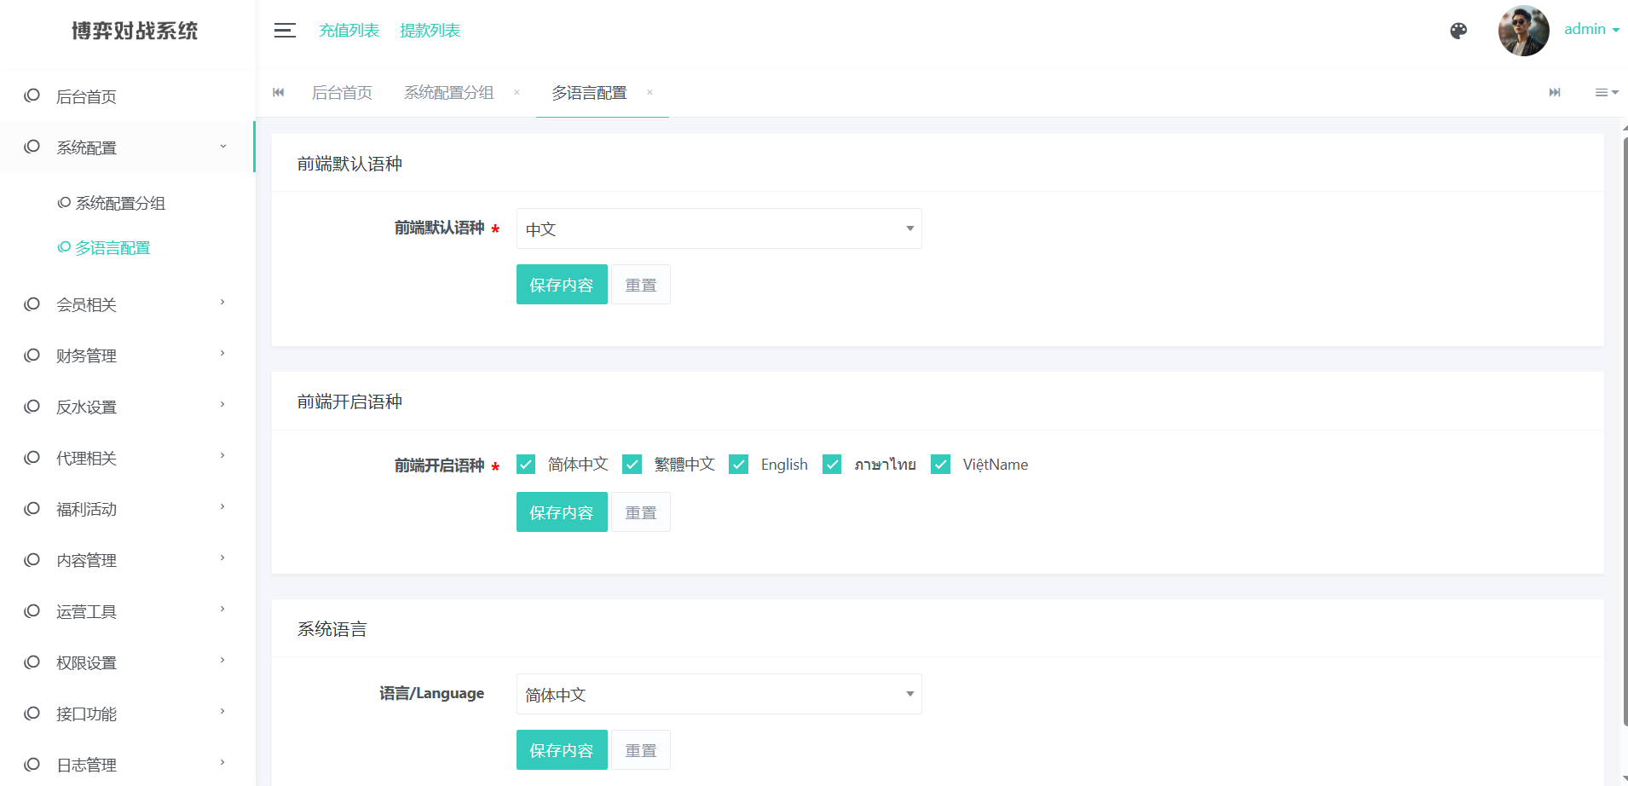
Task: Switch to the 系统配置分组 tab
Action: tap(448, 92)
